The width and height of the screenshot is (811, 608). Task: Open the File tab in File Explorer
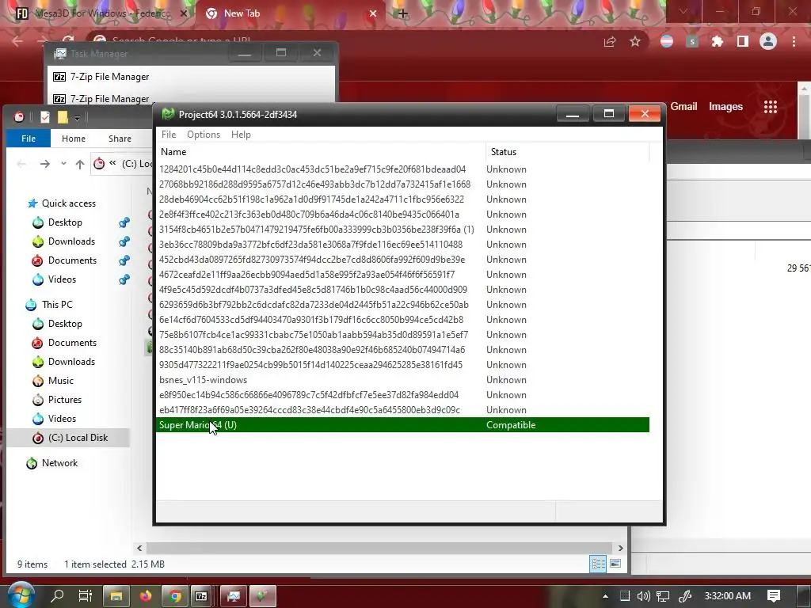[29, 139]
